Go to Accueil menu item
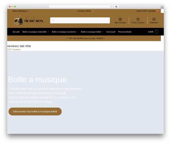The image size is (171, 144). tap(16, 32)
